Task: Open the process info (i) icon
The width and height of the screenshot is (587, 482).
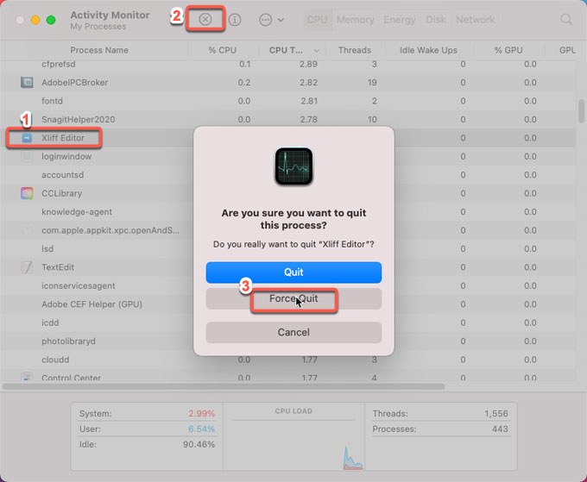Action: point(234,19)
